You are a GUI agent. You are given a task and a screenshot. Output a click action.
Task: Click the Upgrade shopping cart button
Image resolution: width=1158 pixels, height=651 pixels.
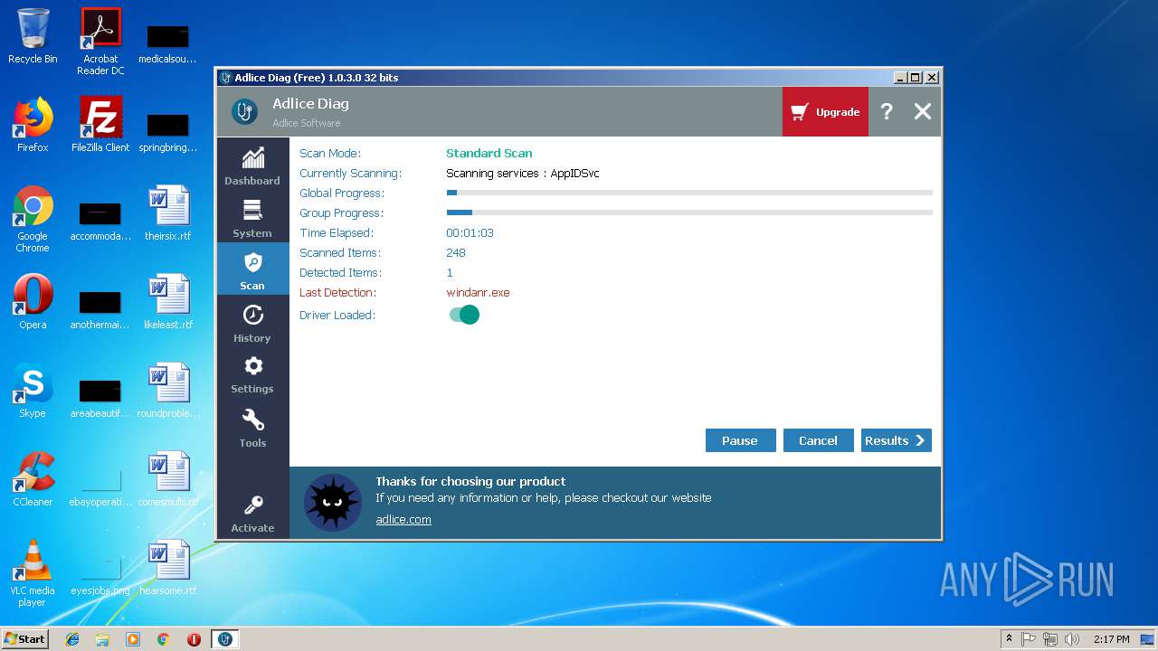[x=825, y=112]
